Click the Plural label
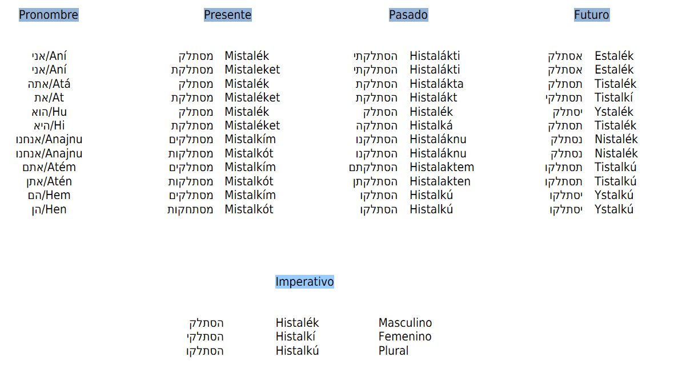The width and height of the screenshot is (682, 365). (393, 351)
